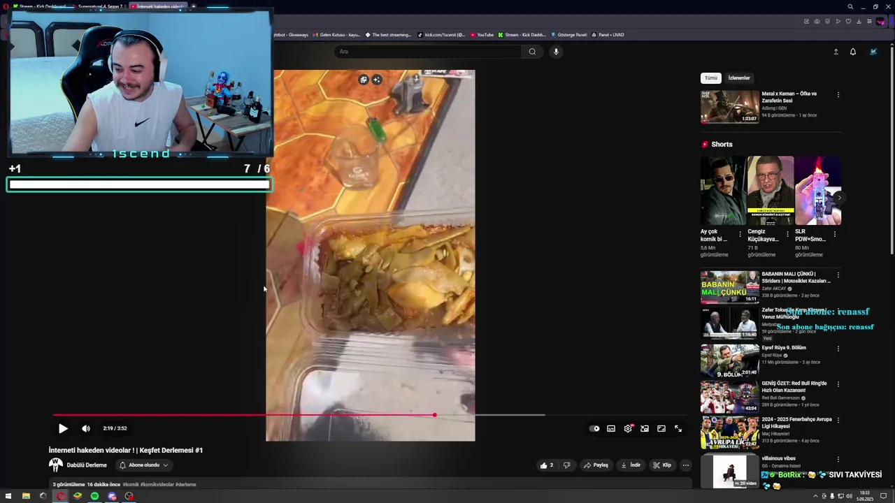Select the Tümü filter chip
895x503 pixels.
point(710,78)
